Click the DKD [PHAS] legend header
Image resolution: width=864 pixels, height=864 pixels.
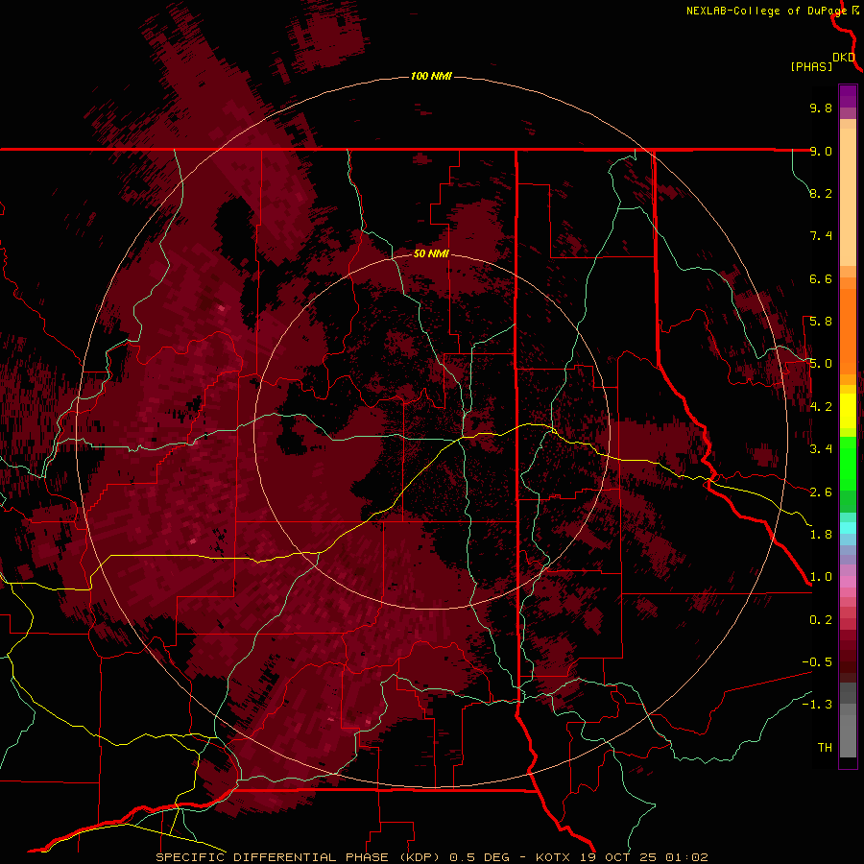click(x=824, y=62)
